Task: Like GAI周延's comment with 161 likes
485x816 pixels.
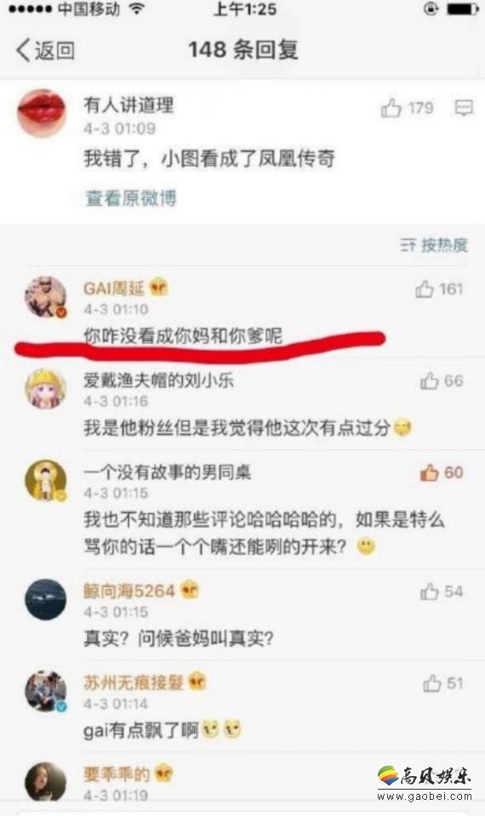Action: [425, 288]
